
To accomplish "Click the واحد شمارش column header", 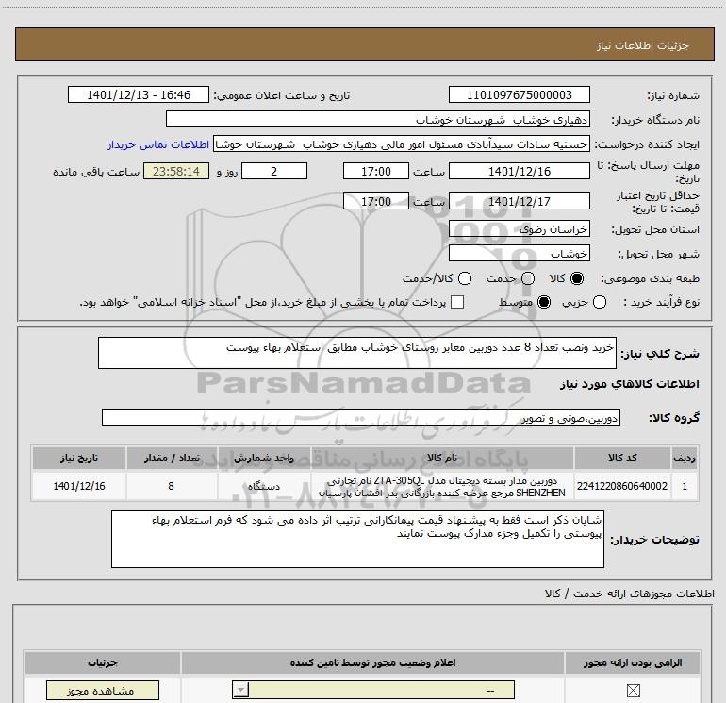I will [264, 458].
